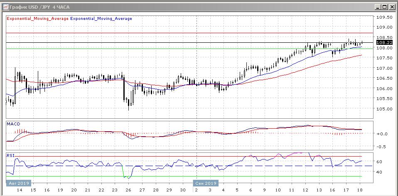Click the Сен 2019 month marker
398x196 pixels.
click(206, 183)
